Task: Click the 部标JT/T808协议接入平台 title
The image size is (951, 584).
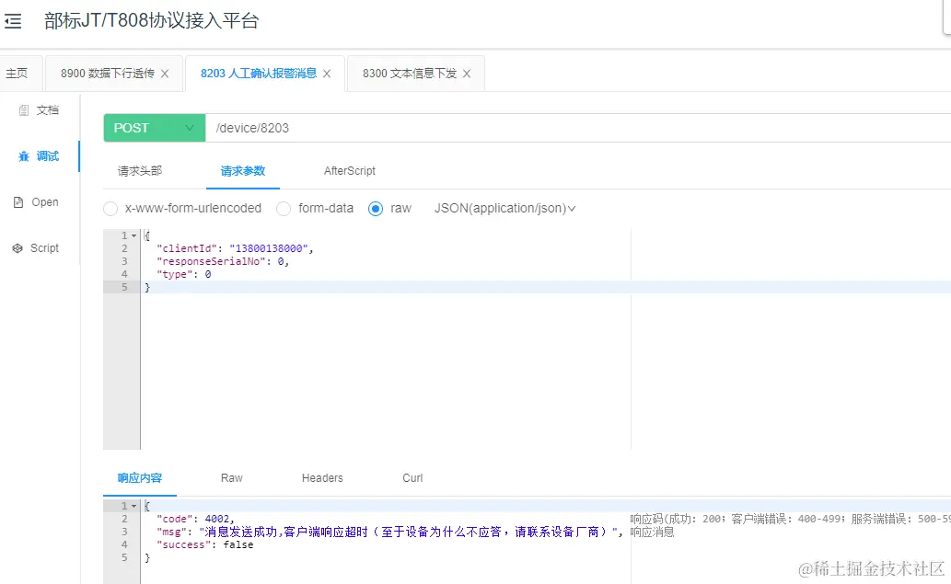Action: [x=152, y=20]
